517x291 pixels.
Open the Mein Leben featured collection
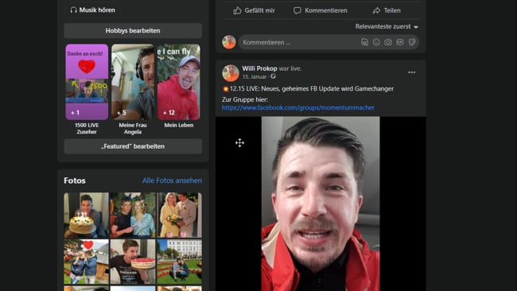[179, 82]
